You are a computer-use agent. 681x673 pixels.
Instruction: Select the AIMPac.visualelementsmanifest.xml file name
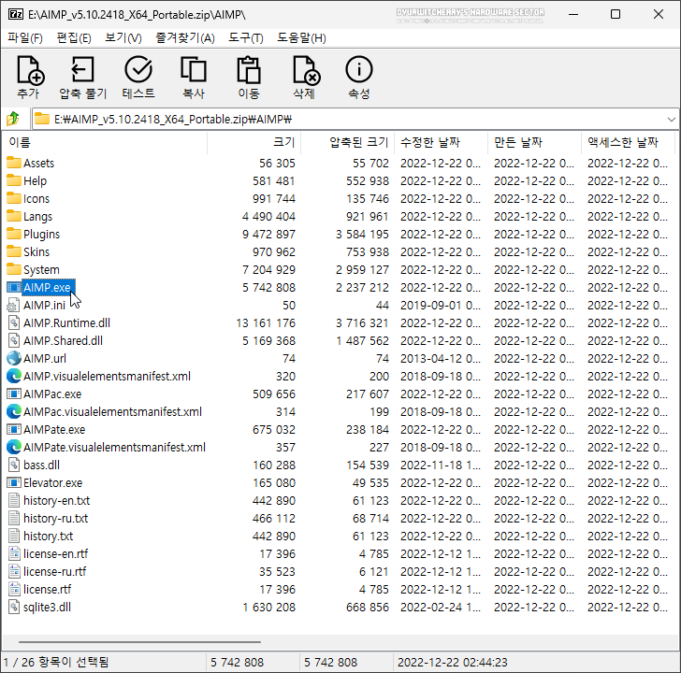point(112,412)
